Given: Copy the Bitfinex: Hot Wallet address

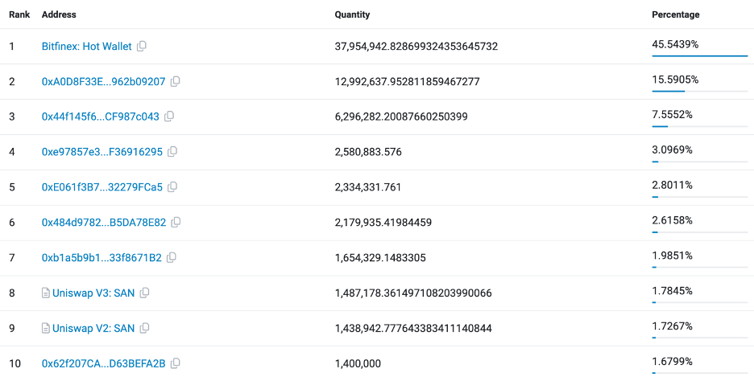Looking at the screenshot, I should click(x=142, y=47).
